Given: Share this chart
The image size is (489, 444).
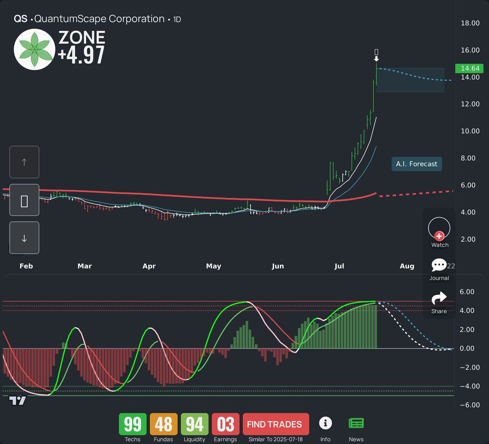Looking at the screenshot, I should (439, 303).
